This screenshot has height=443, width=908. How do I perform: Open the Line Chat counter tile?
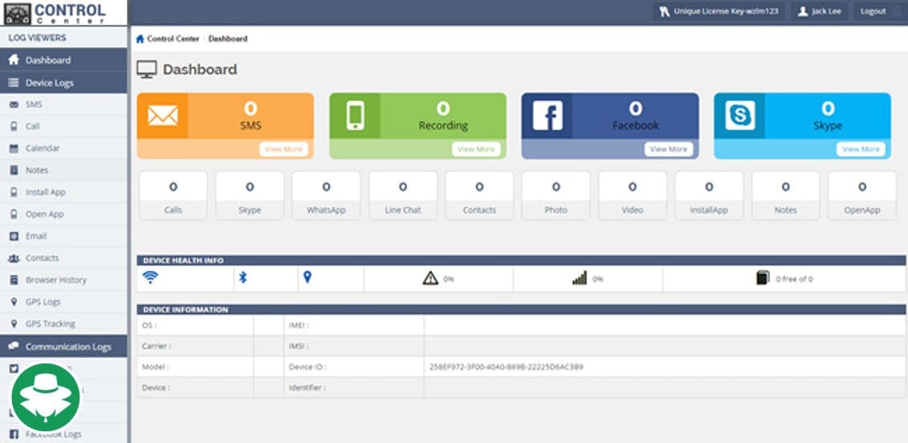point(403,195)
